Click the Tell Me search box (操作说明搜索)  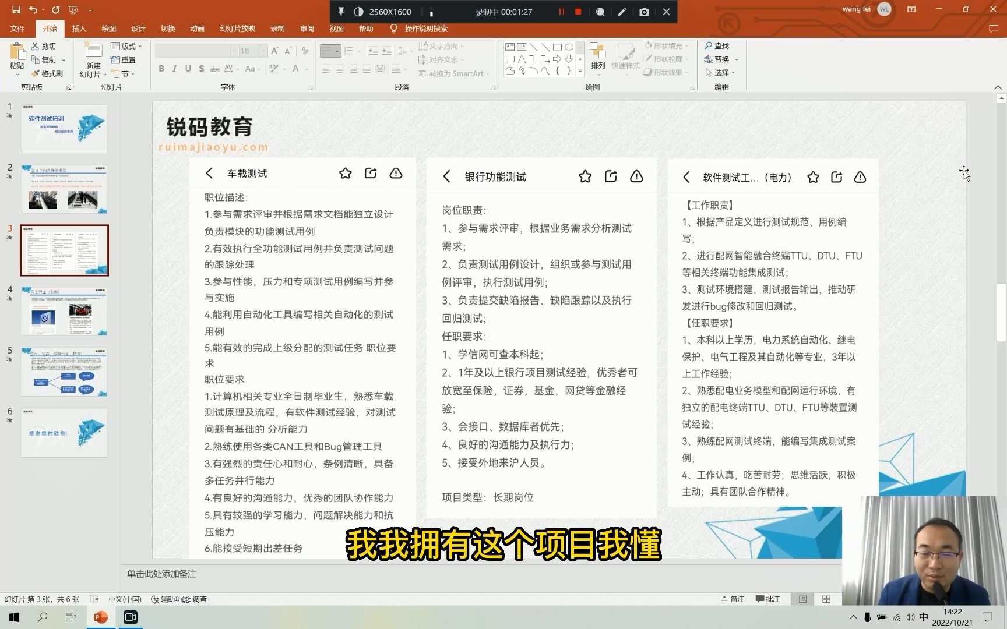coord(419,29)
